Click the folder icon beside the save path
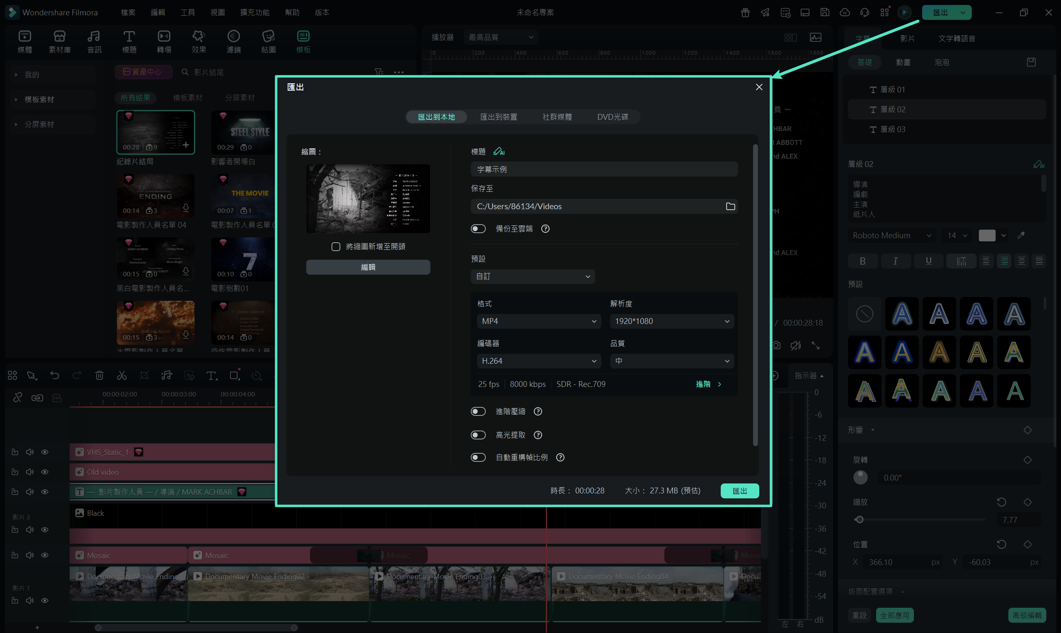The width and height of the screenshot is (1061, 633). point(730,206)
